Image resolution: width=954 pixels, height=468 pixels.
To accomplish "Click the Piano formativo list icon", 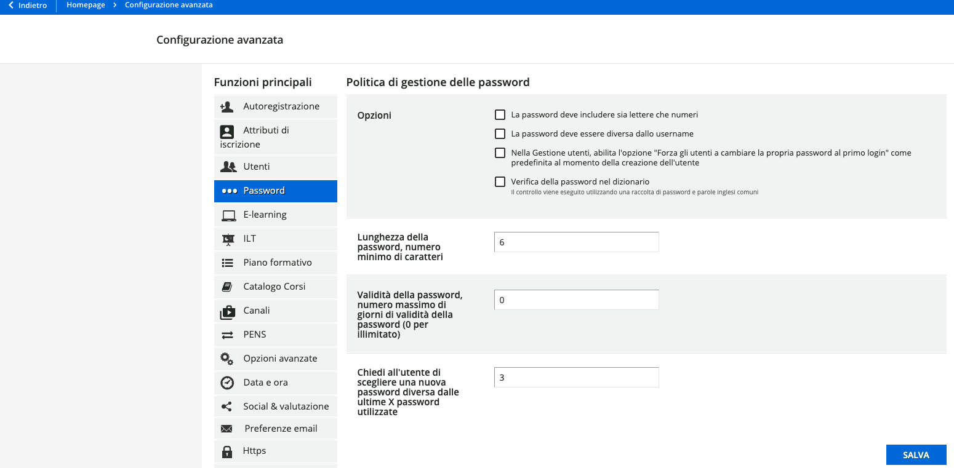I will pyautogui.click(x=226, y=263).
